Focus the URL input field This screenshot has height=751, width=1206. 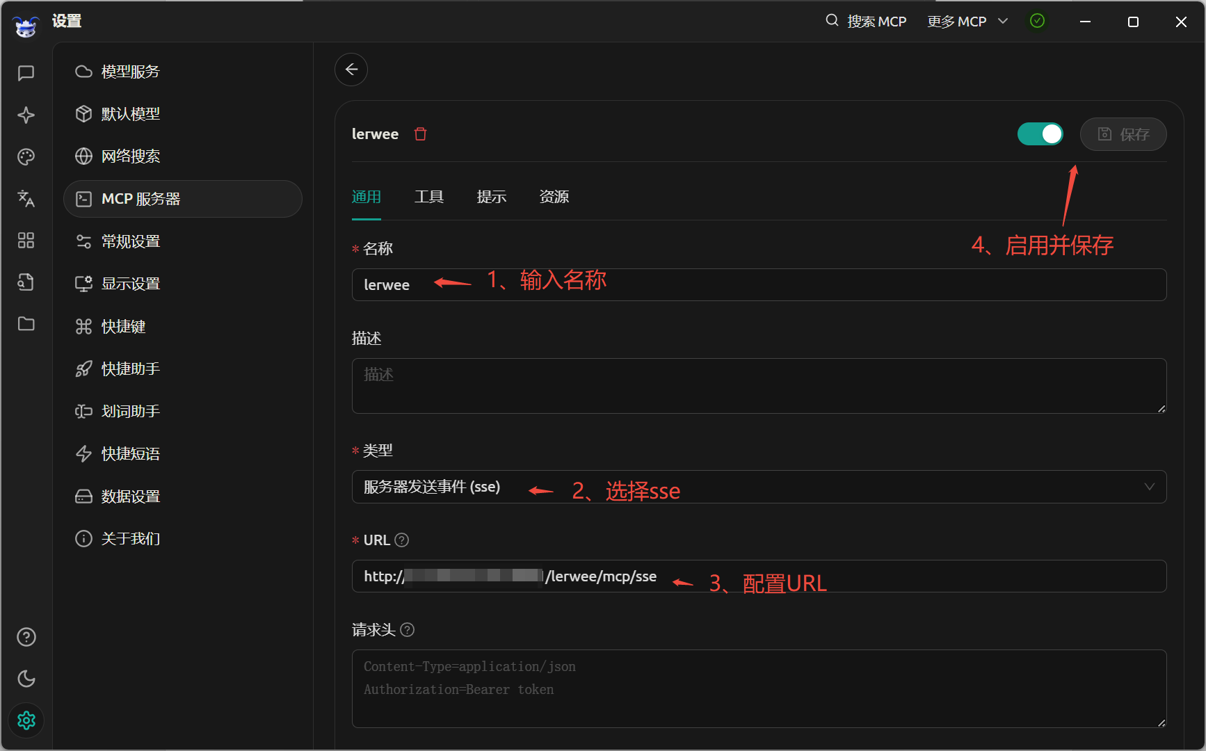point(759,576)
